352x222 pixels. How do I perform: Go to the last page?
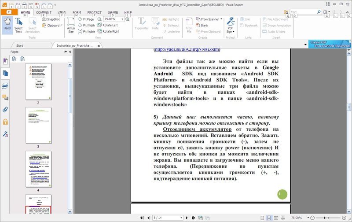pos(193,218)
